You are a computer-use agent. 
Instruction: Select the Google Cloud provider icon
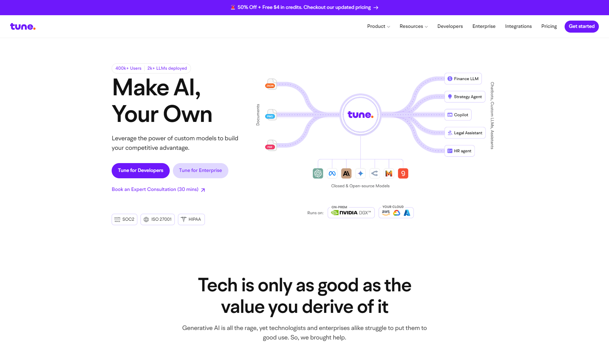pos(396,212)
